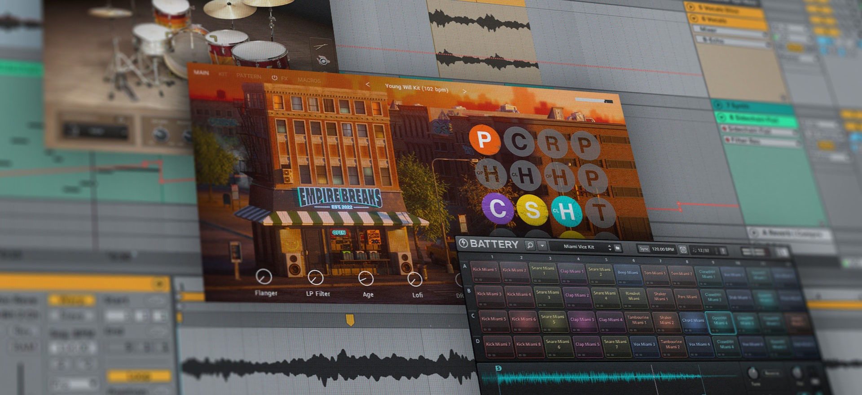Click the Lofi knob

pos(415,280)
